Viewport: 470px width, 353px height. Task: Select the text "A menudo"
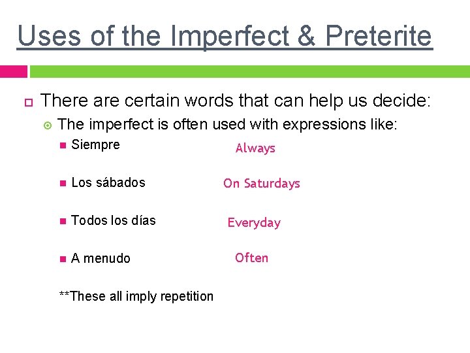101,258
